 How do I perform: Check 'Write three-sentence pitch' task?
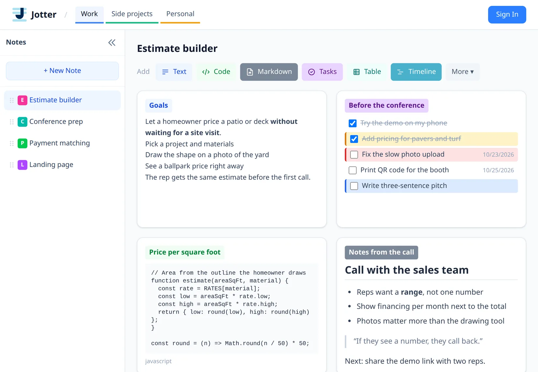click(354, 186)
